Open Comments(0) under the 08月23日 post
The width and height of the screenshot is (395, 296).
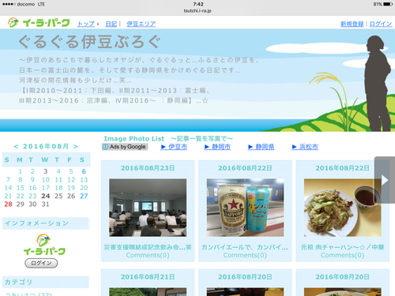[x=148, y=255]
